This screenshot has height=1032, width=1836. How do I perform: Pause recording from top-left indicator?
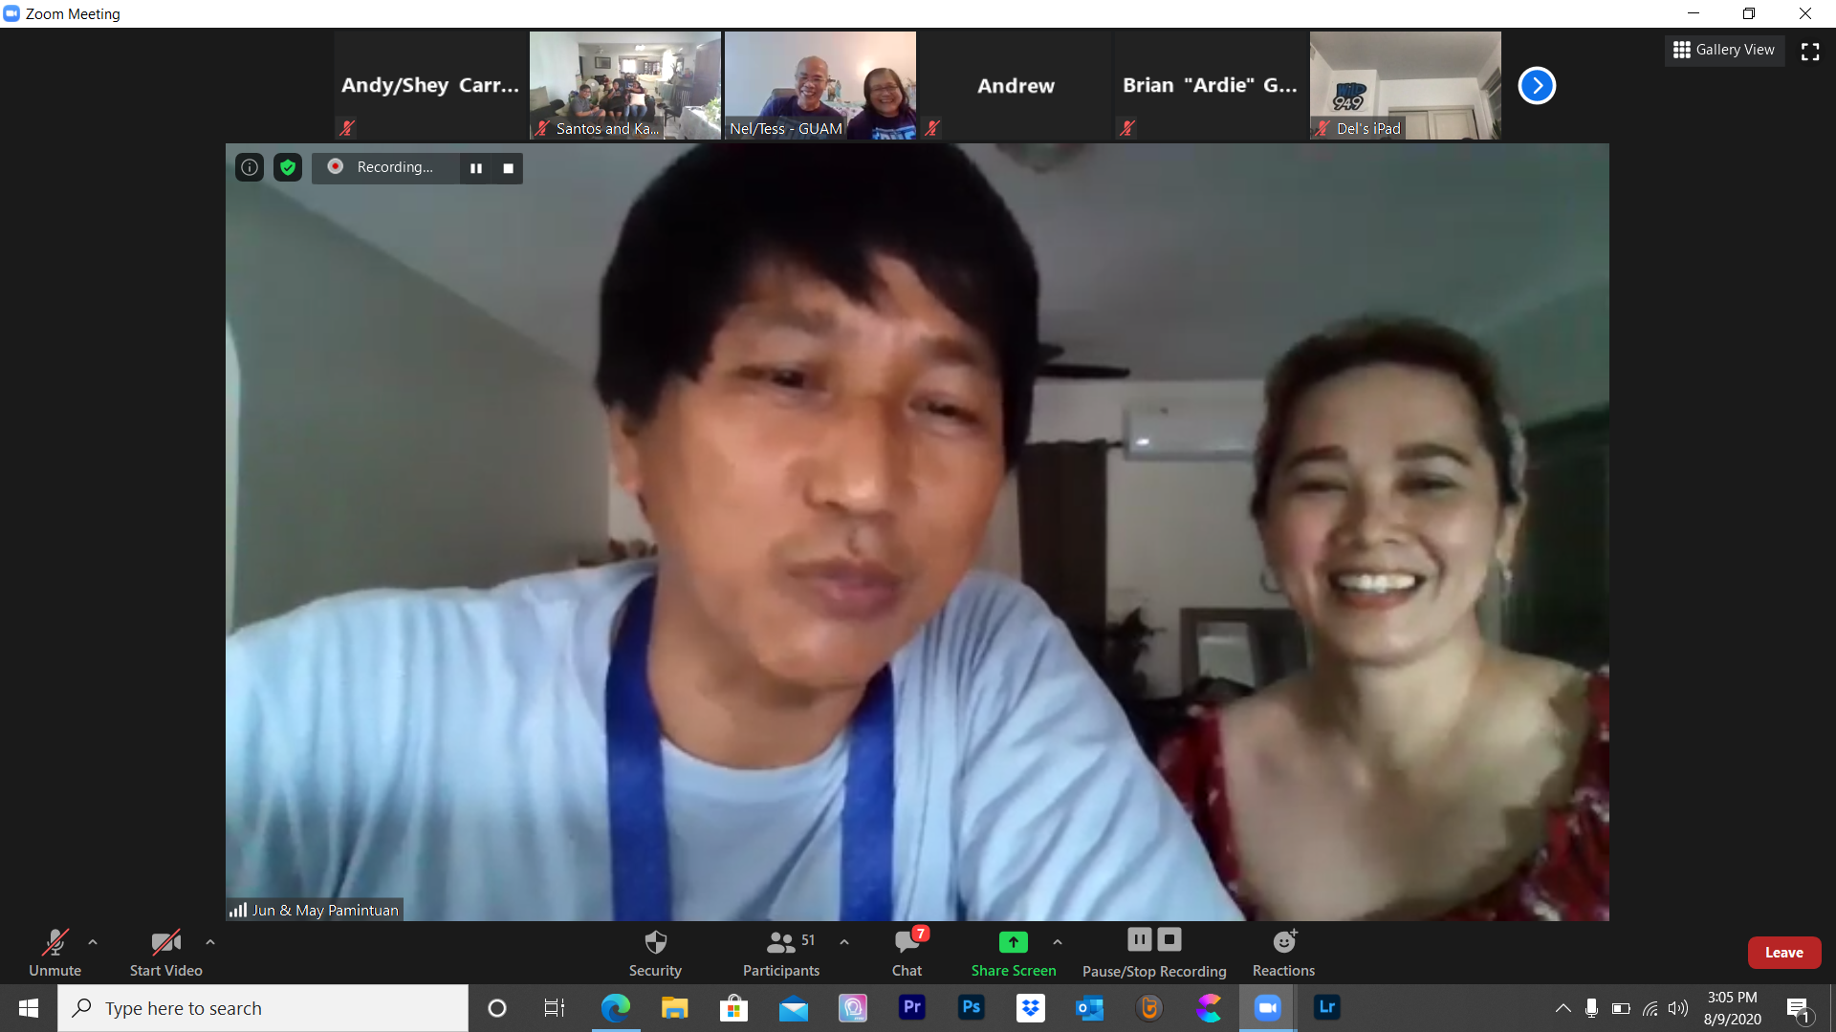click(x=475, y=168)
